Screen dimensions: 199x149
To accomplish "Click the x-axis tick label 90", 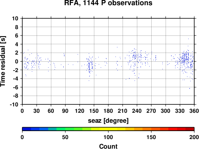I will [x=65, y=111].
